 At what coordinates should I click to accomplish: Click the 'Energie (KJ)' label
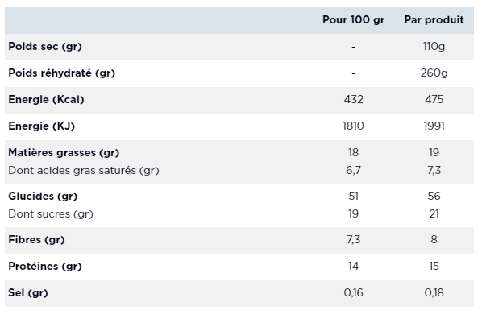41,126
